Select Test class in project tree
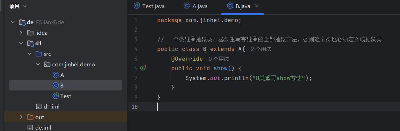This screenshot has height=131, width=400. coord(66,96)
